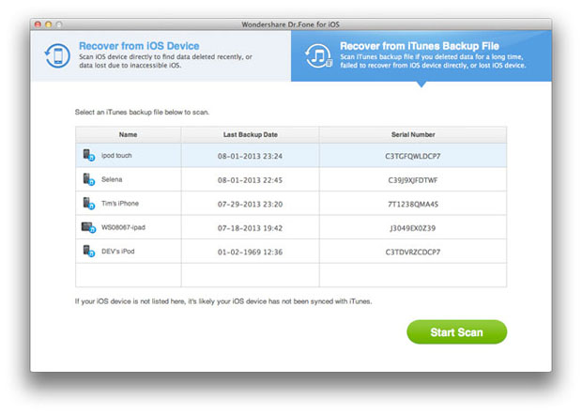Minimize the window with yellow button
The width and height of the screenshot is (582, 414).
pos(48,24)
